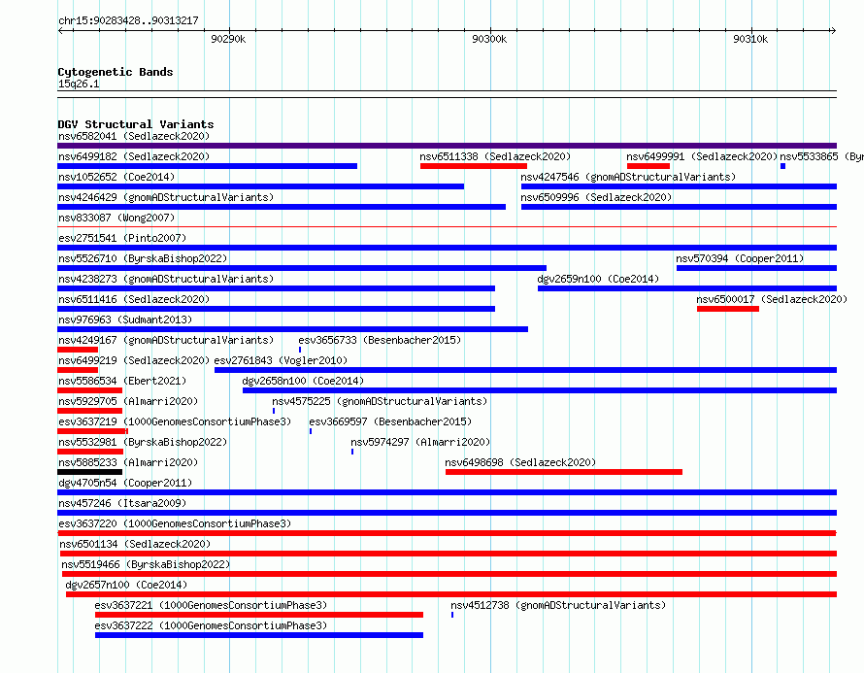This screenshot has width=864, height=673.
Task: Click nsv5519466 (ByrskaBishop2022) label
Action: coord(146,564)
